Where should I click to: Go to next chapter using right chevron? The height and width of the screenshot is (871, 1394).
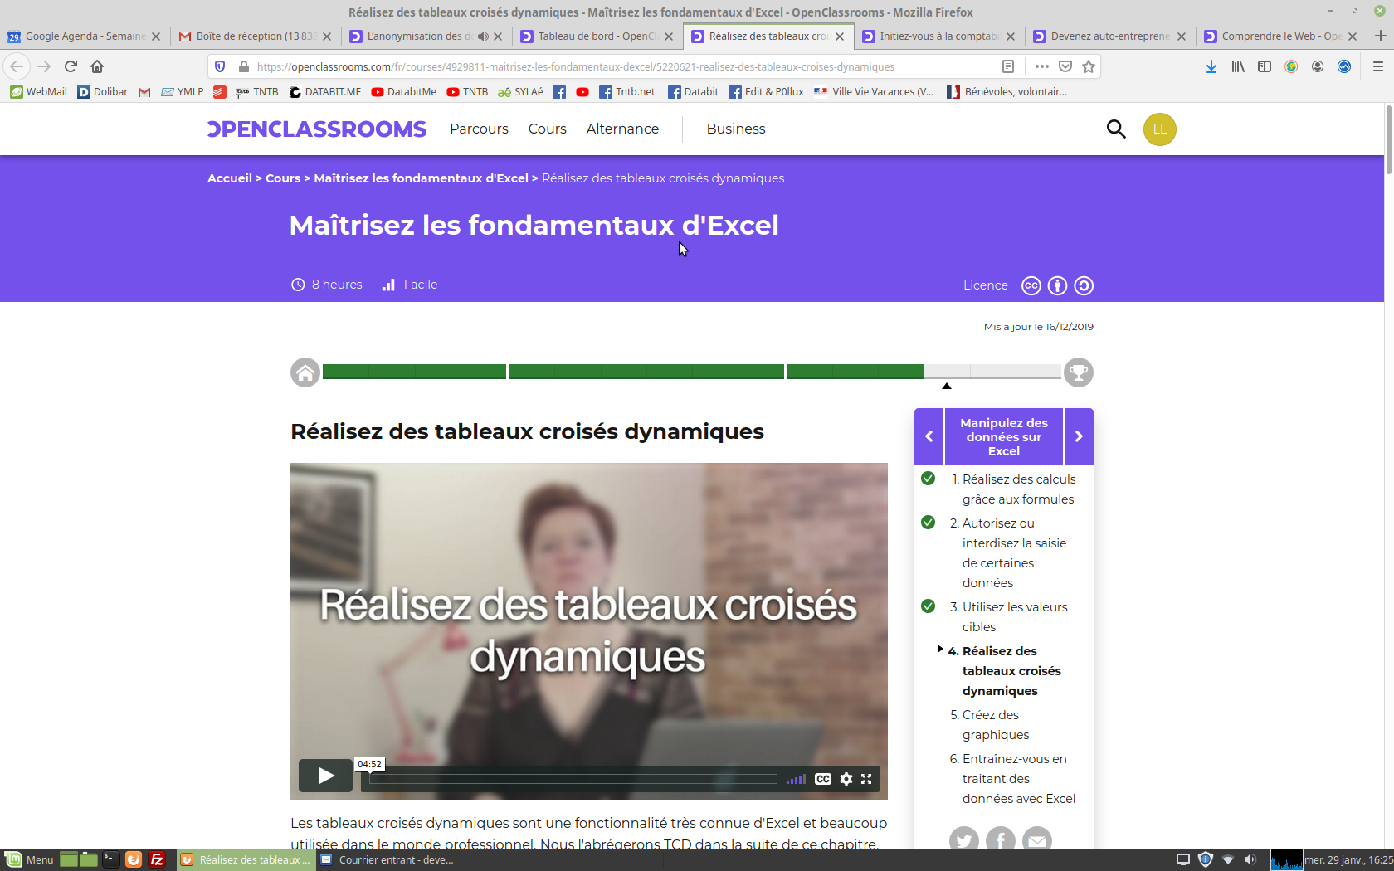tap(1079, 436)
